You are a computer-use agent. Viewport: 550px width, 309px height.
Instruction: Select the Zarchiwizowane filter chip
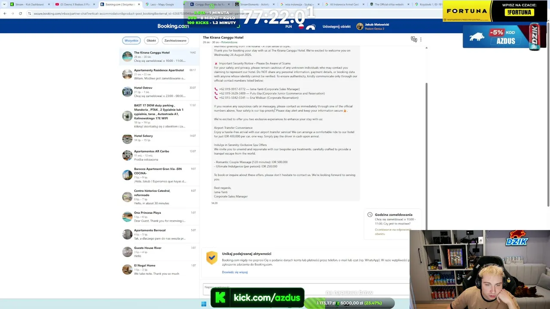pyautogui.click(x=175, y=40)
